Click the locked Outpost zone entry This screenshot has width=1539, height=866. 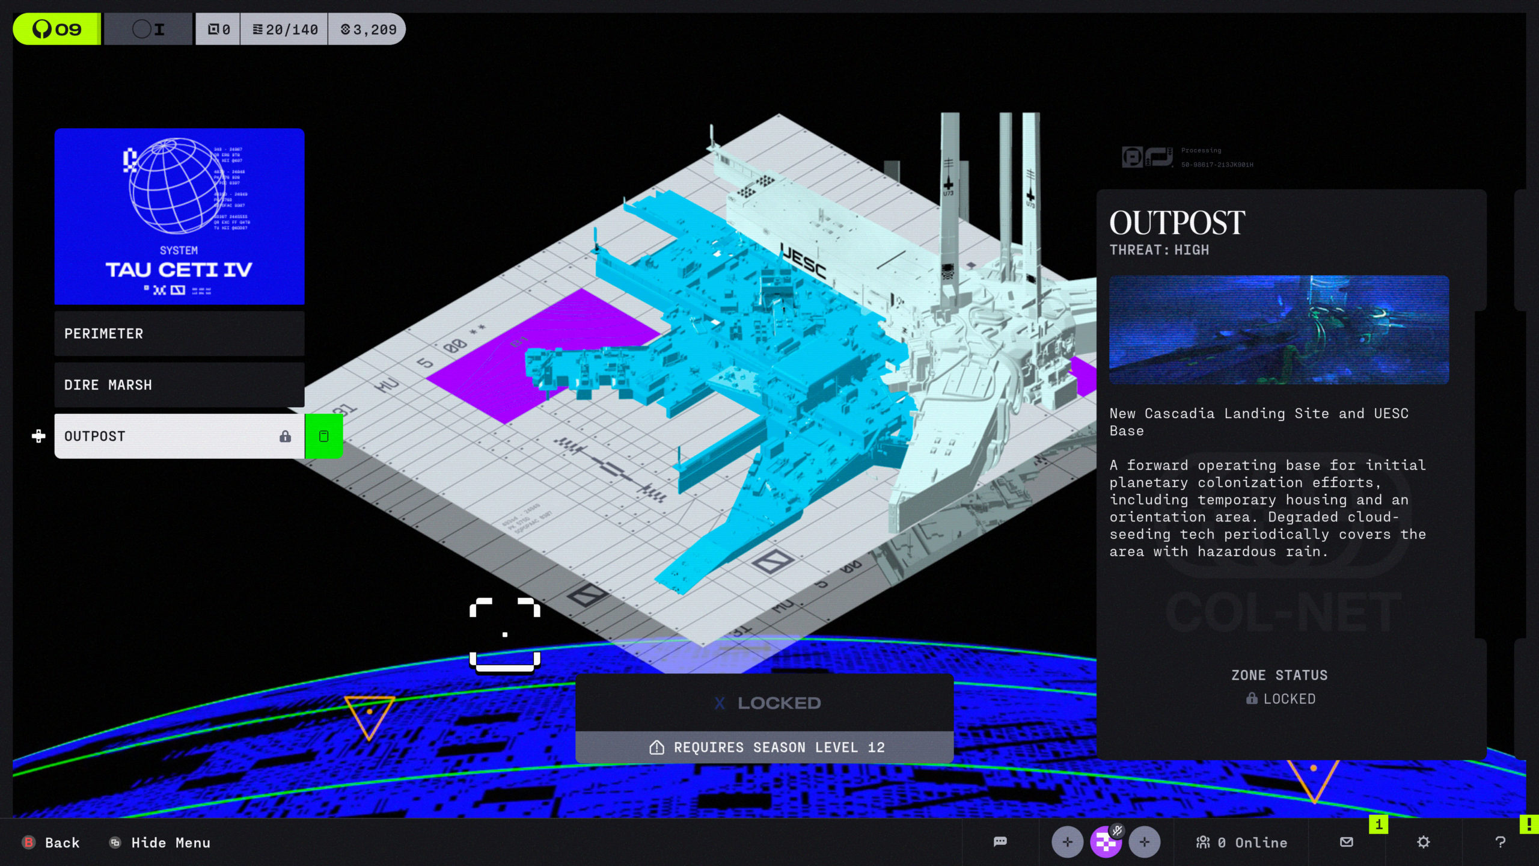[179, 436]
